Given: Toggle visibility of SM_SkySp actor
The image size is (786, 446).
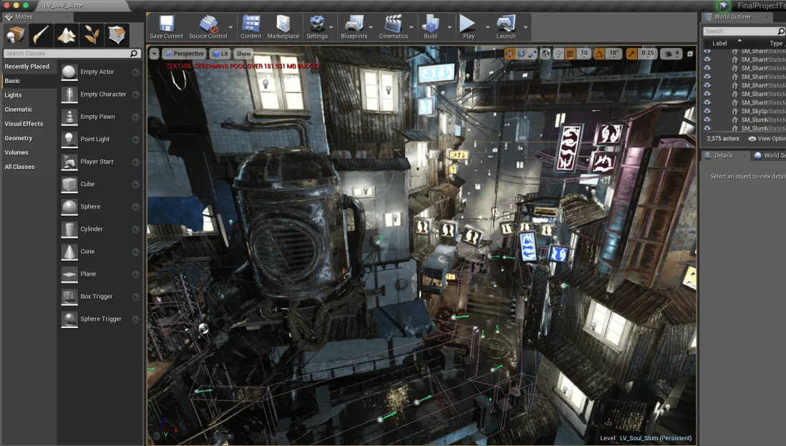Looking at the screenshot, I should (707, 111).
